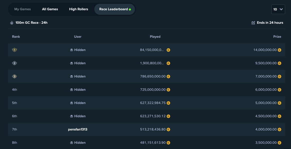
Task: Click the 627,322,984.75 played amount
Action: pyautogui.click(x=153, y=103)
